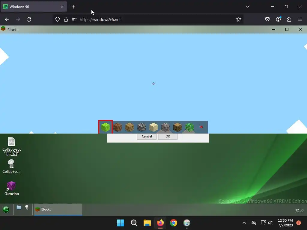Viewport: 307px width, 230px height.
Task: Reload the current page
Action: pyautogui.click(x=29, y=19)
